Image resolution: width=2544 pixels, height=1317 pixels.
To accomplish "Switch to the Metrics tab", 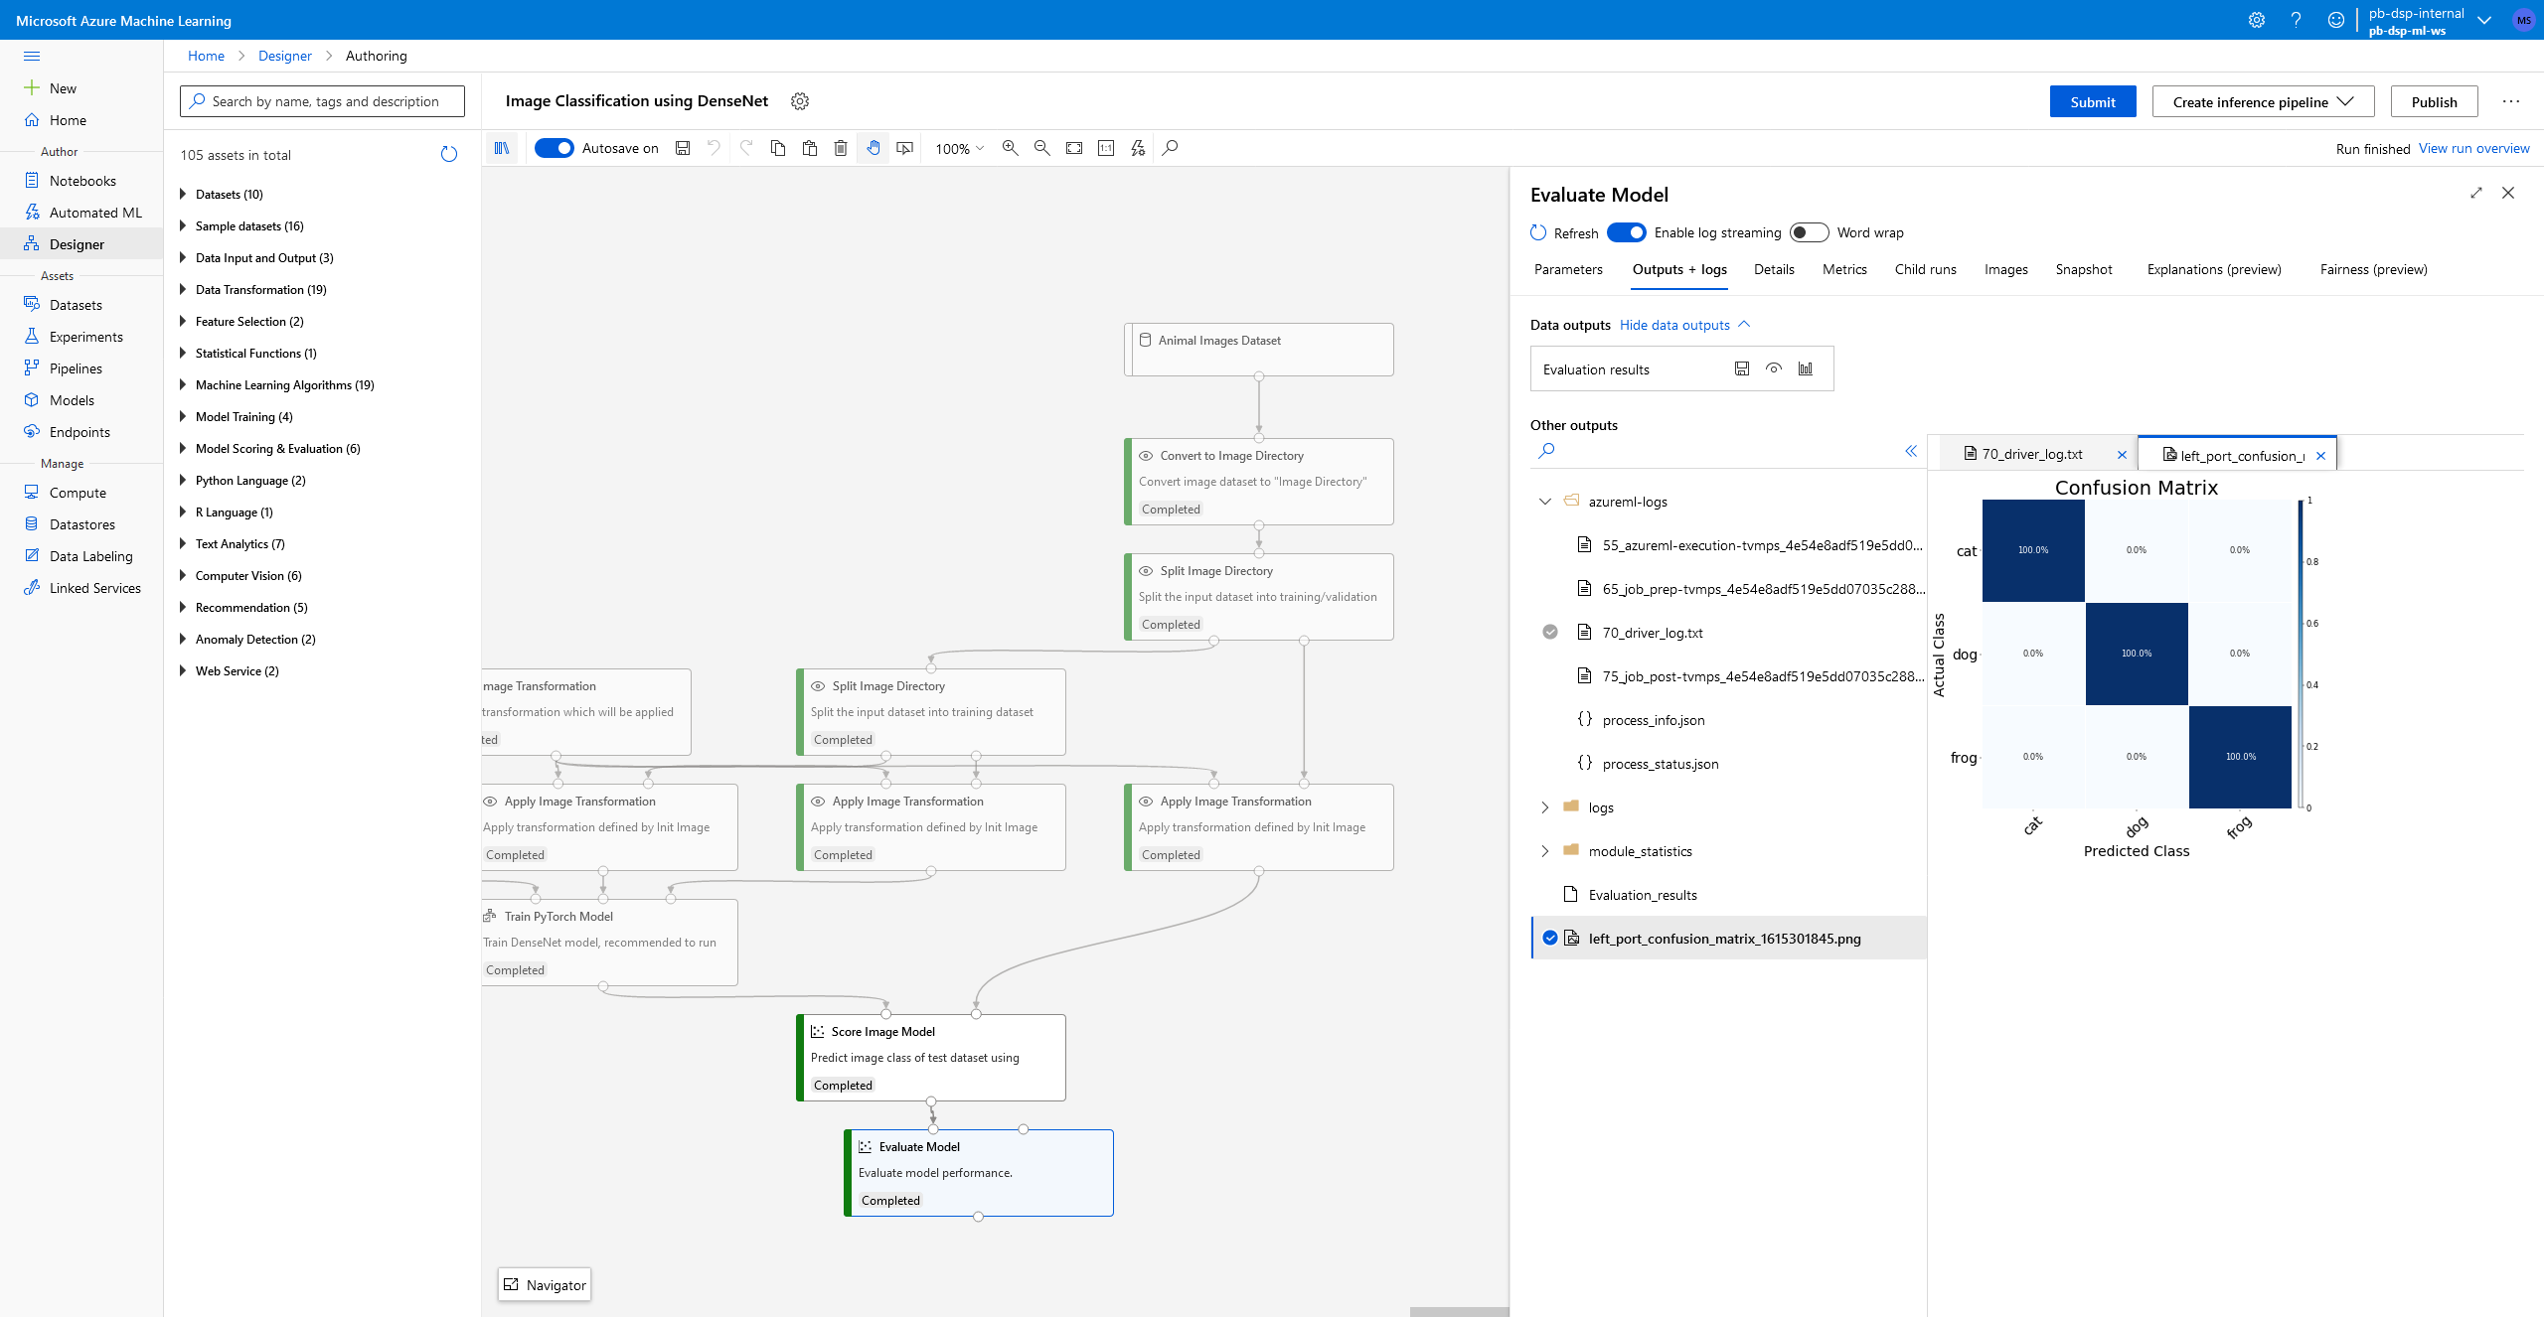I will (1844, 269).
